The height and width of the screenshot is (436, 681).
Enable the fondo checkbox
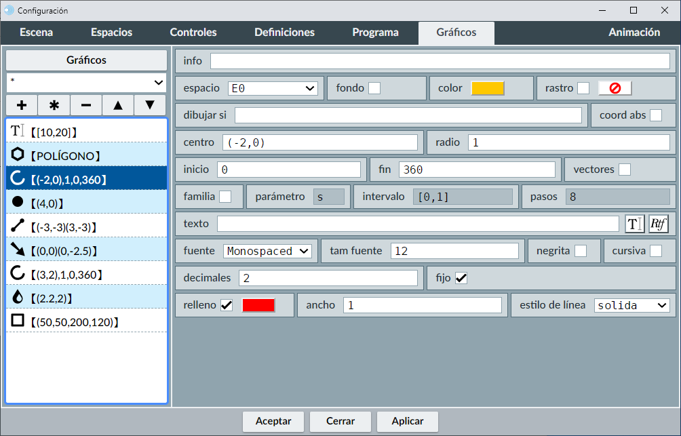click(374, 88)
